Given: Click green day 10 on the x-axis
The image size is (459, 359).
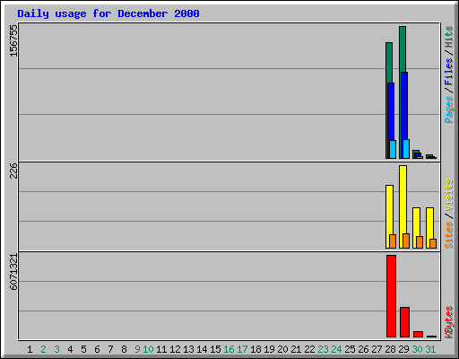Looking at the screenshot, I should (x=148, y=349).
